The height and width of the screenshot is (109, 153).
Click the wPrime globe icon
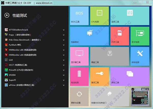click(6, 85)
